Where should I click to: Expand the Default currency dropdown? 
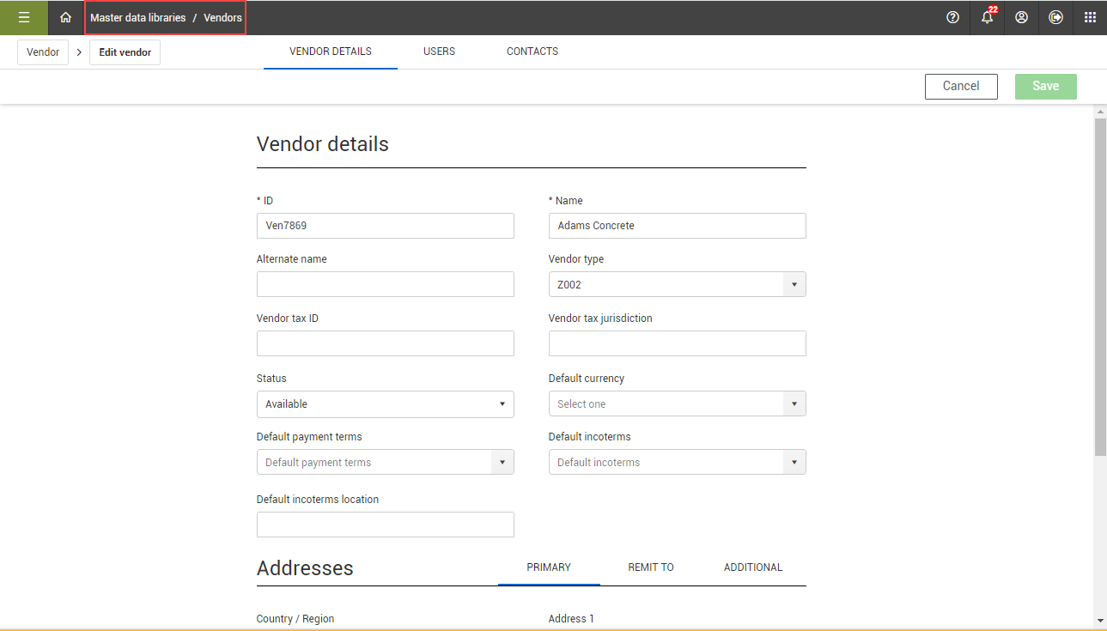coord(794,404)
